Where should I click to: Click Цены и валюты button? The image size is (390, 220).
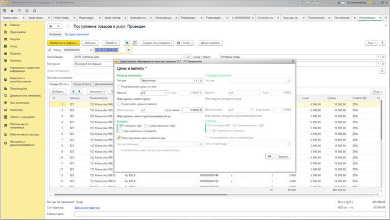(211, 43)
